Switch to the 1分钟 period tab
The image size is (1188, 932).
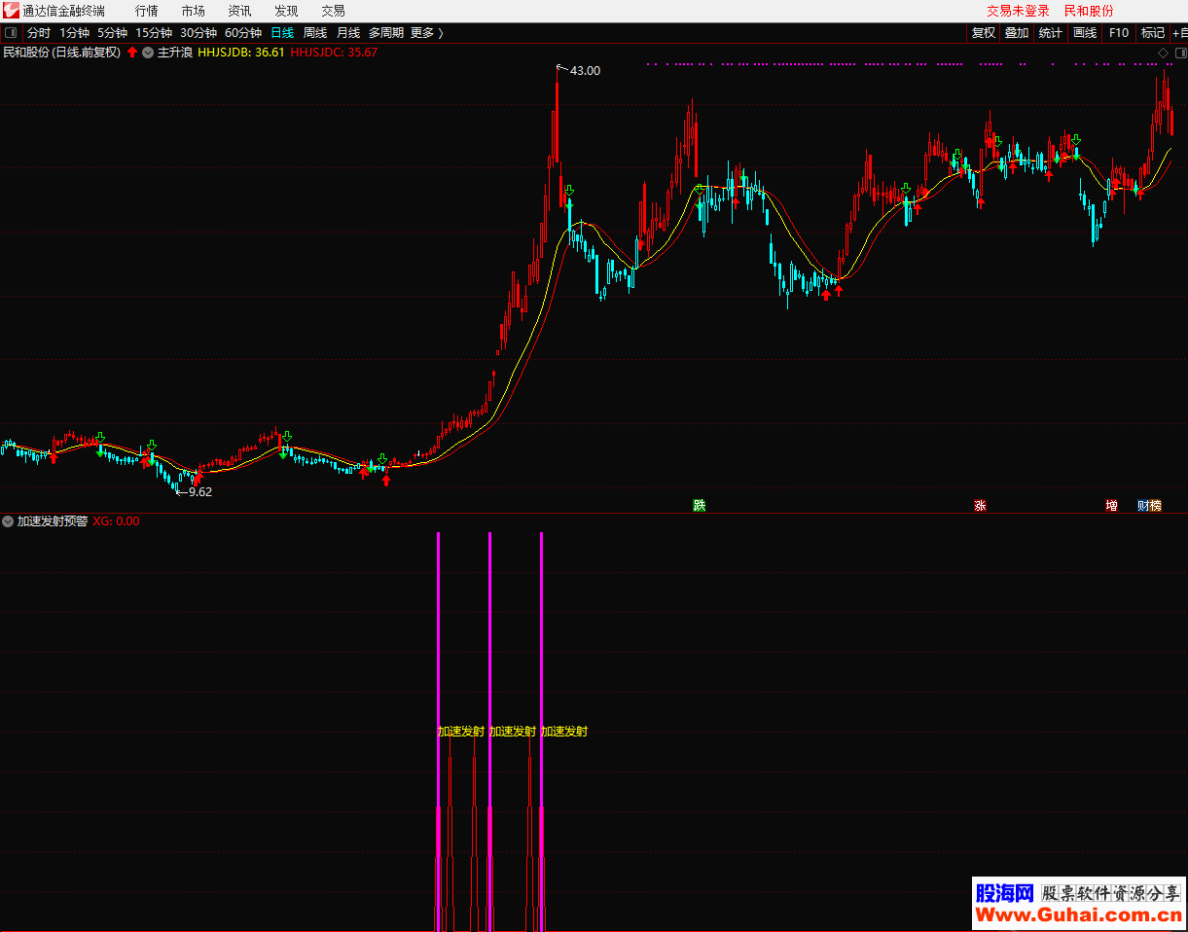tap(74, 33)
